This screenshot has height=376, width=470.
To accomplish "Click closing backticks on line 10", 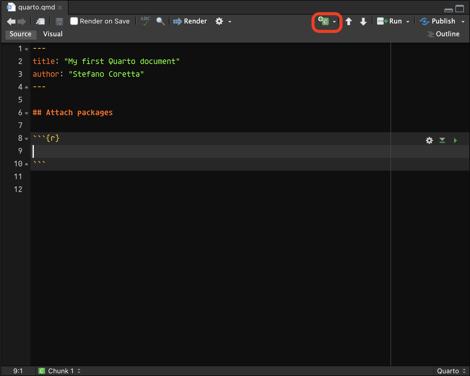I will [39, 163].
